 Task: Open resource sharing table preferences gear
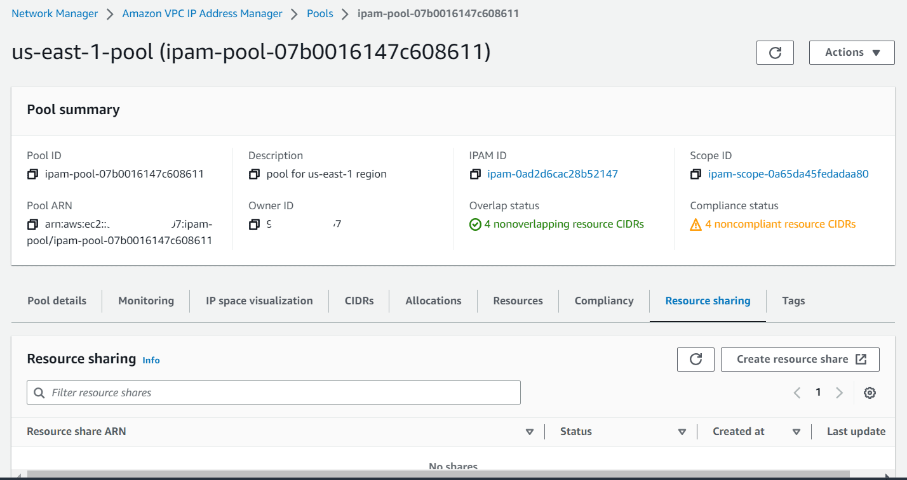point(870,393)
